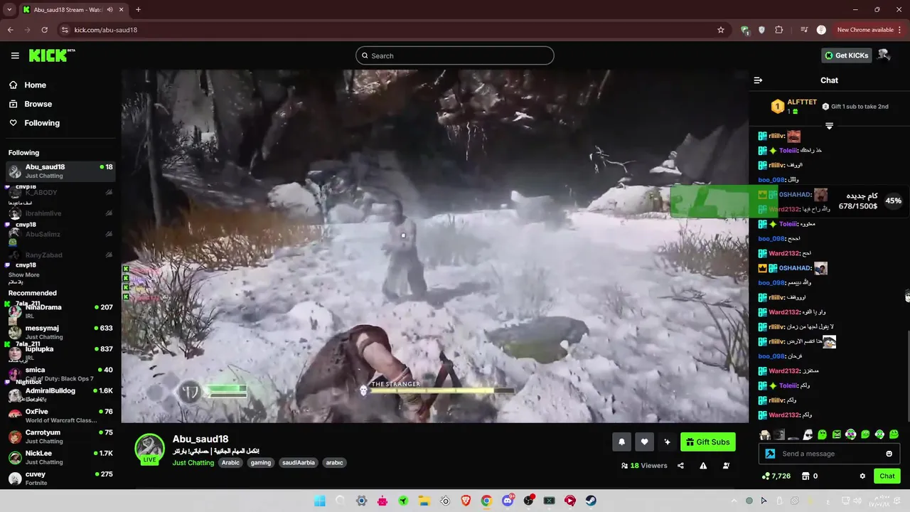Open Just Chatting category link
Screen dimensions: 910x512
[x=193, y=463]
